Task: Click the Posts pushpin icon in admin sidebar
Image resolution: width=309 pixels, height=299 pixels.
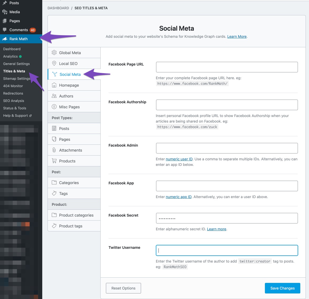Action: (x=5, y=3)
